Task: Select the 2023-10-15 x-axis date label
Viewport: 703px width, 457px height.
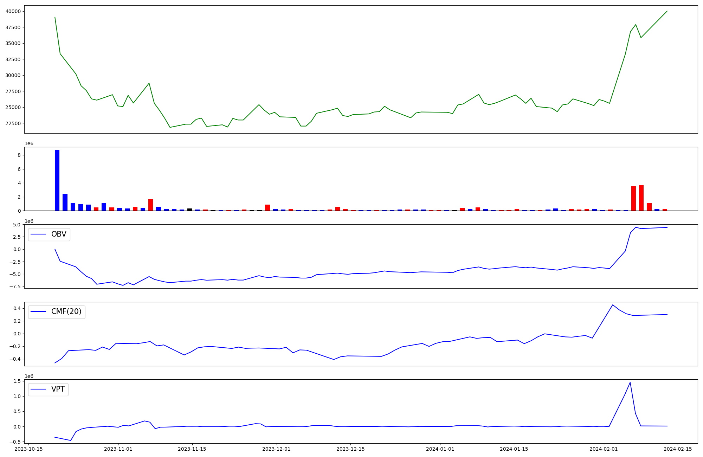Action: (x=28, y=449)
